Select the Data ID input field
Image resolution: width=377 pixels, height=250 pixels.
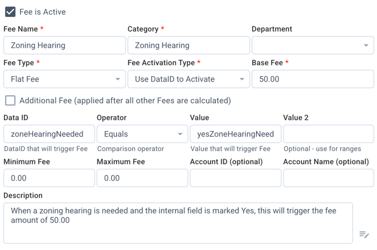49,134
